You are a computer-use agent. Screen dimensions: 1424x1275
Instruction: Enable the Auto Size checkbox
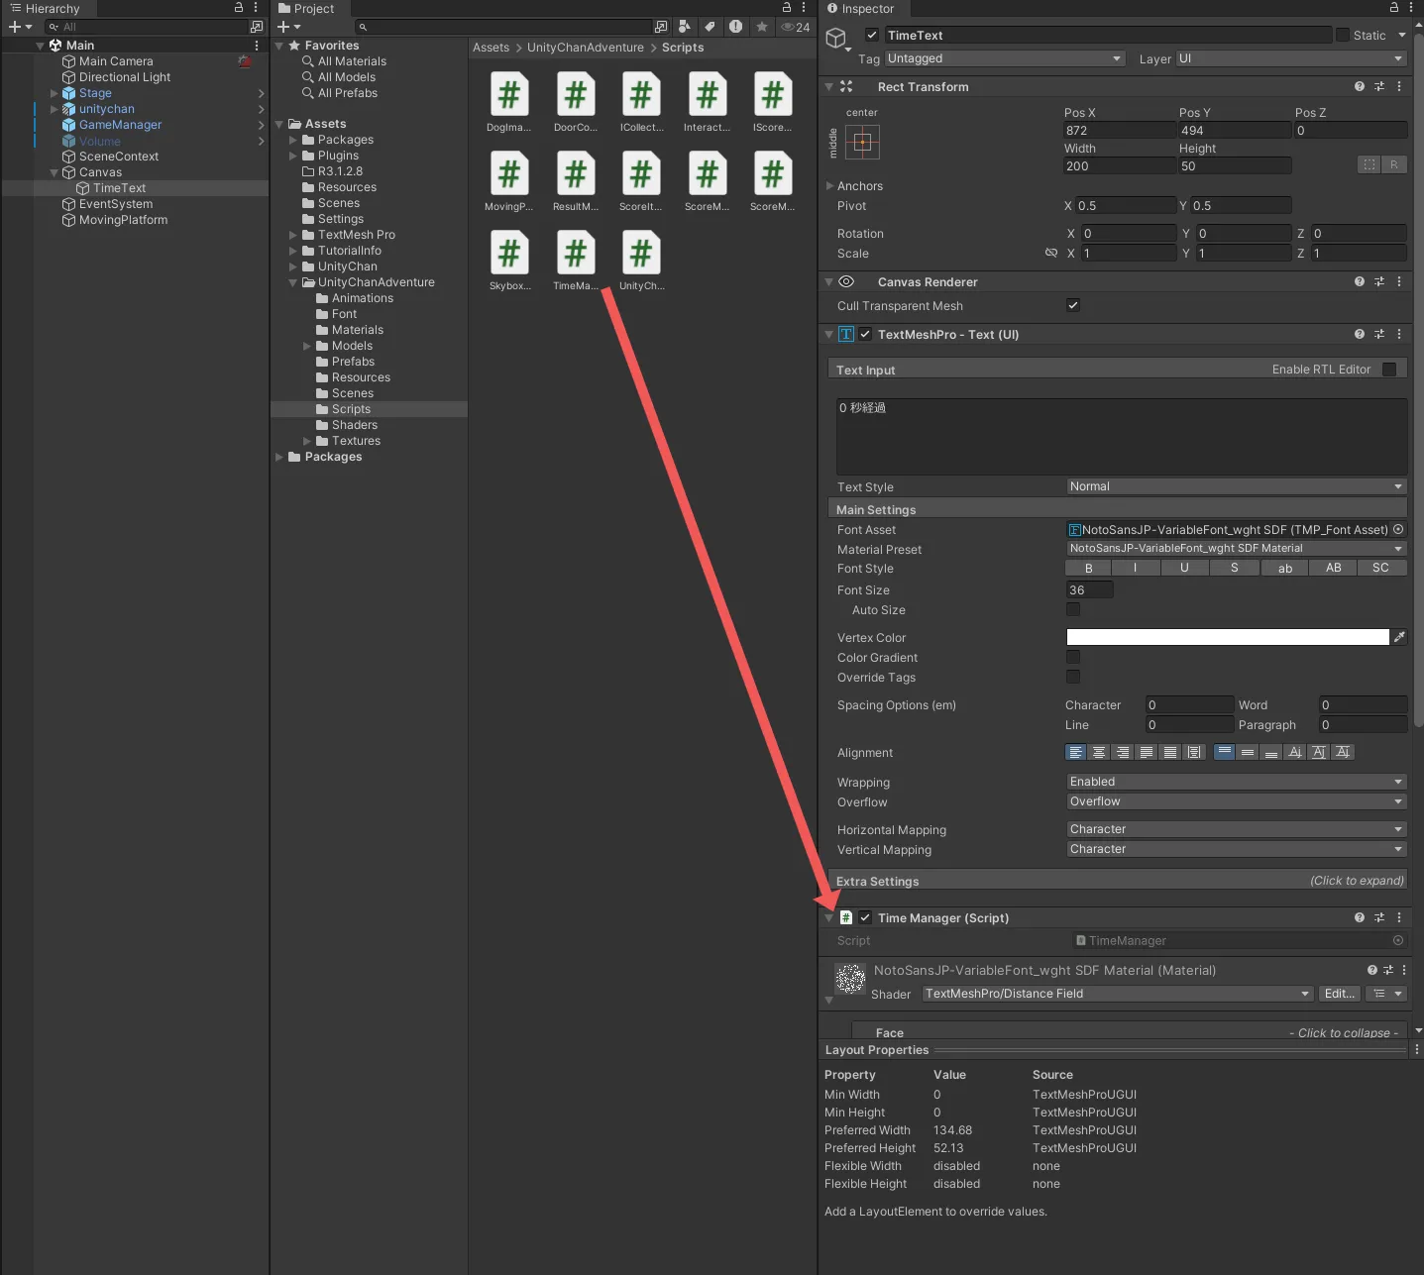(x=1072, y=609)
